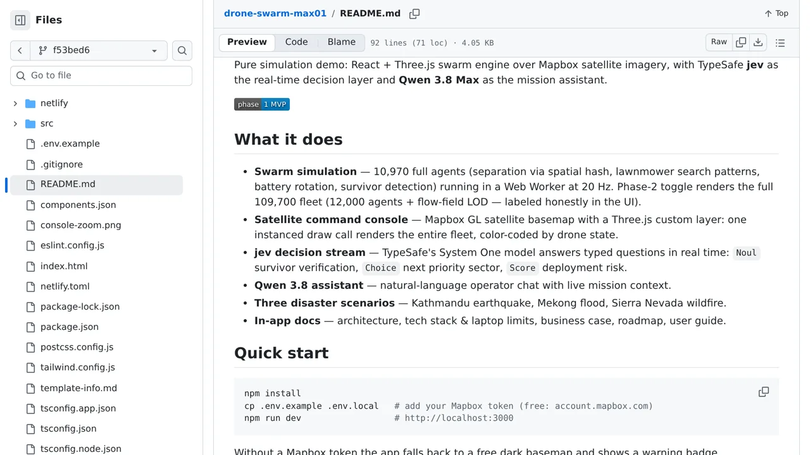The height and width of the screenshot is (455, 810).
Task: Expand the src folder chevron
Action: (x=16, y=123)
